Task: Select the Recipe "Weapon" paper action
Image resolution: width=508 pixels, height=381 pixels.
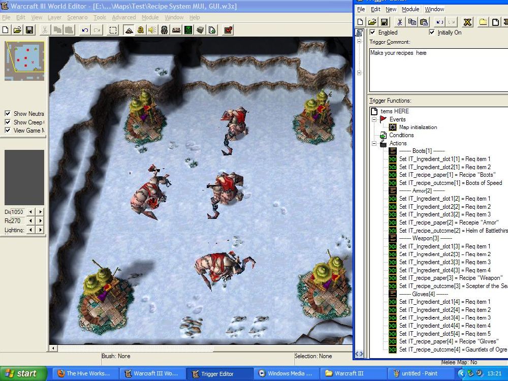Action: pos(451,278)
